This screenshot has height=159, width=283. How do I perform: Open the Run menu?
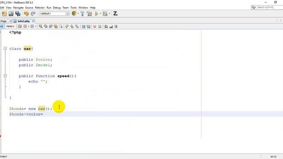pos(49,8)
